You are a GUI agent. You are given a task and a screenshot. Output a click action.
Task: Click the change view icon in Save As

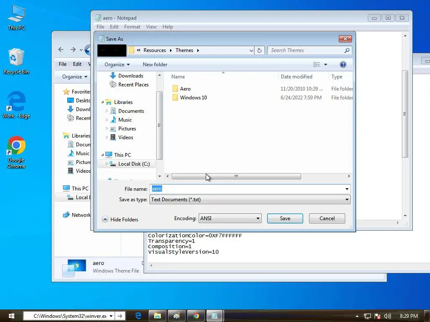(317, 65)
